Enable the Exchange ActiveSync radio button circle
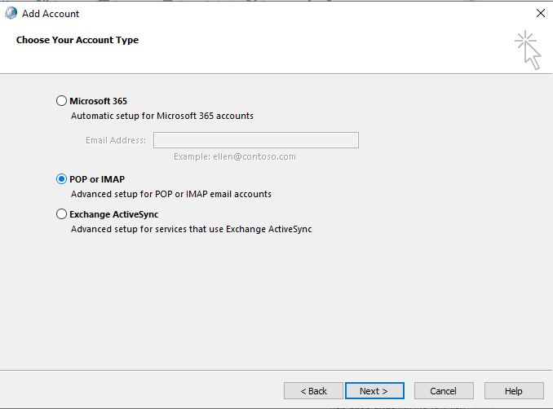Image resolution: width=553 pixels, height=409 pixels. pyautogui.click(x=62, y=214)
